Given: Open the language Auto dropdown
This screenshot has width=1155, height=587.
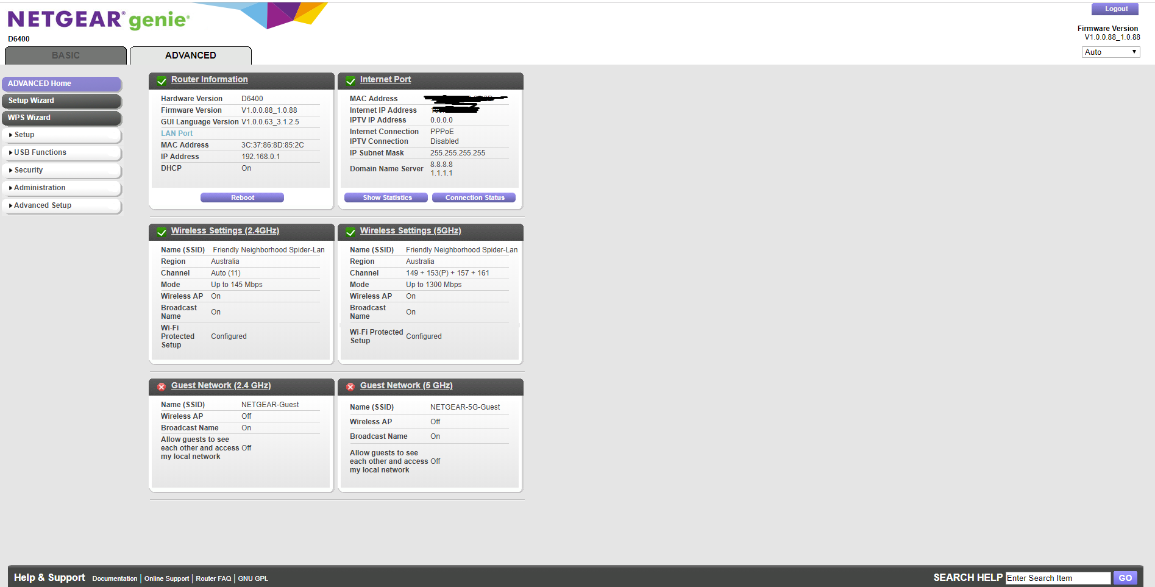Looking at the screenshot, I should click(1111, 52).
